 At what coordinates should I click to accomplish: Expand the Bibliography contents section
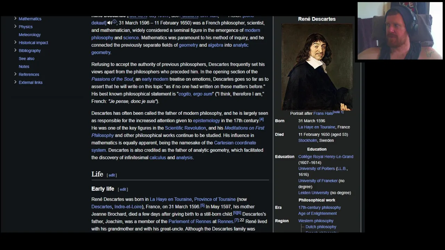(15, 50)
